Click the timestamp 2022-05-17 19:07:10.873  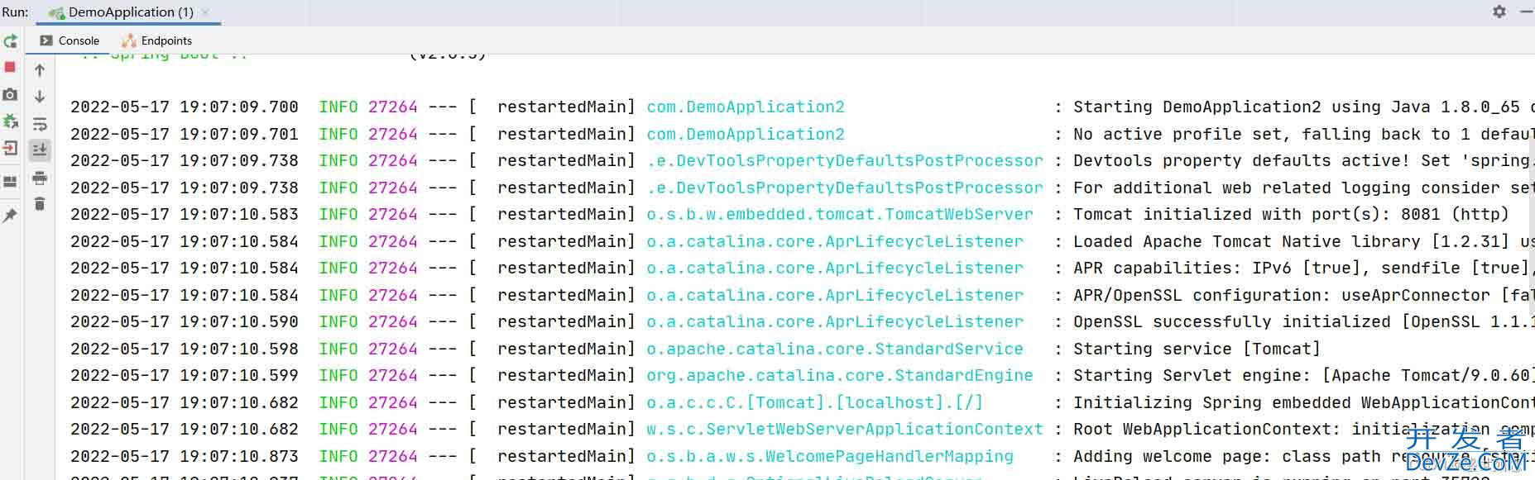[x=185, y=456]
